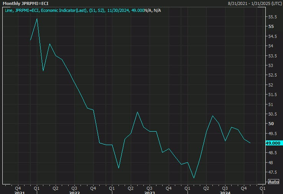Click the 52 y-axis label
Screen dimensions: 283x194
(271, 85)
